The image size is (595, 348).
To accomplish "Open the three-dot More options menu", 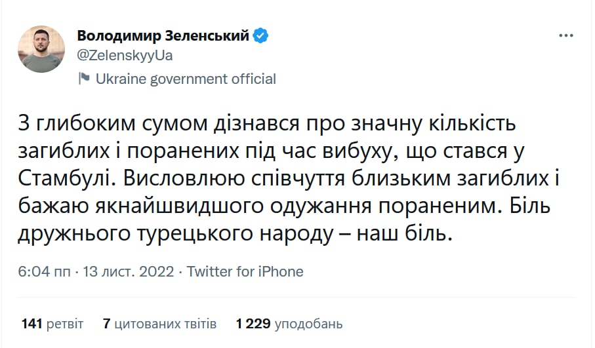I will (566, 35).
